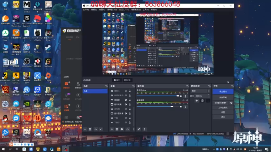
Task: Move scene down with arrow icon
Action: coord(101,129)
